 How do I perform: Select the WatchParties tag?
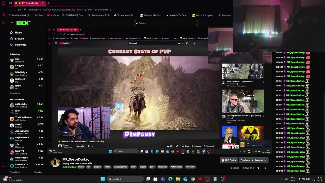tap(176, 167)
